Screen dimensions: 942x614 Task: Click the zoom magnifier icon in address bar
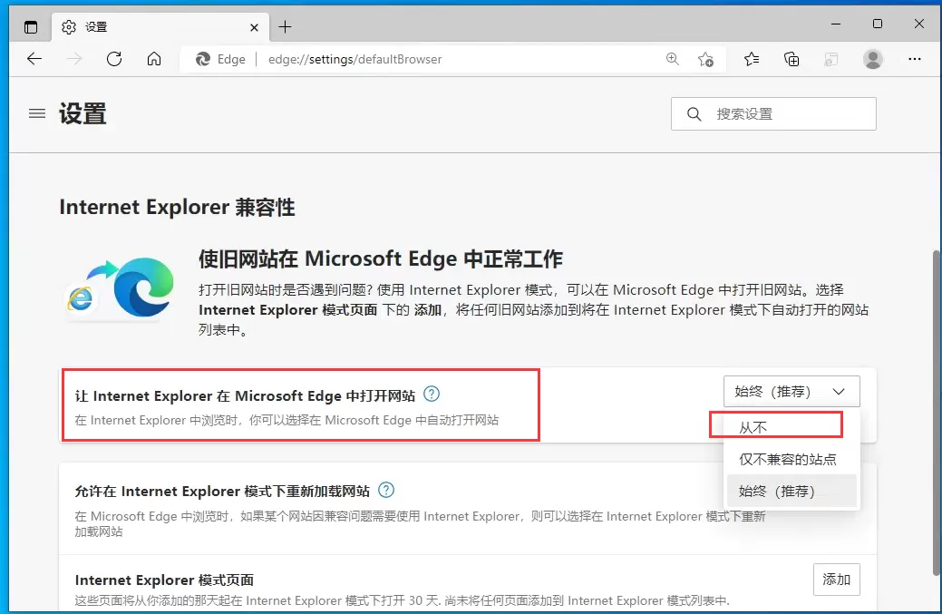coord(673,59)
